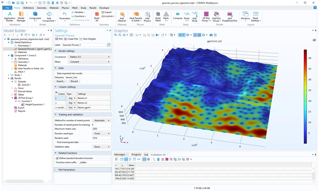Click the color legend bar
Image resolution: width=319 pixels, height=191 pixels.
(x=305, y=96)
